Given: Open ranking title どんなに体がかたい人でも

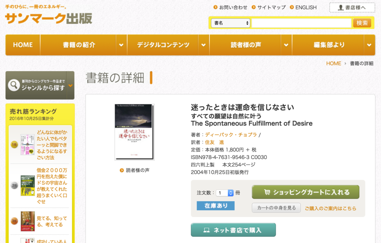Looking at the screenshot, I should 52,145.
